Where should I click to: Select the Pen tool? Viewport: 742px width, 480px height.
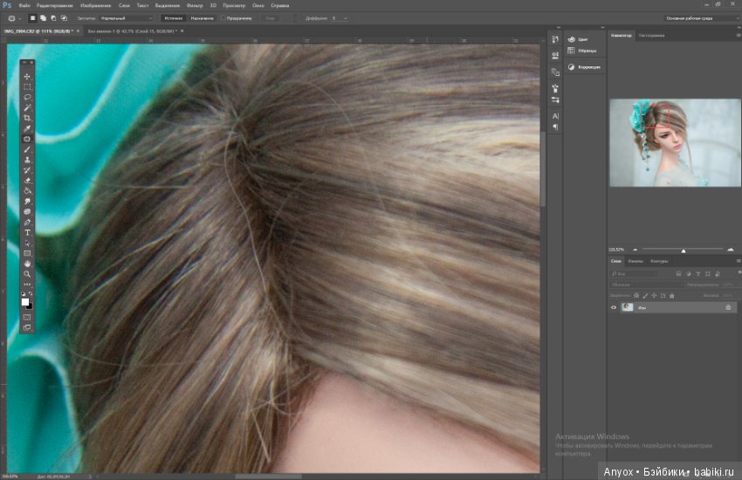pos(27,223)
